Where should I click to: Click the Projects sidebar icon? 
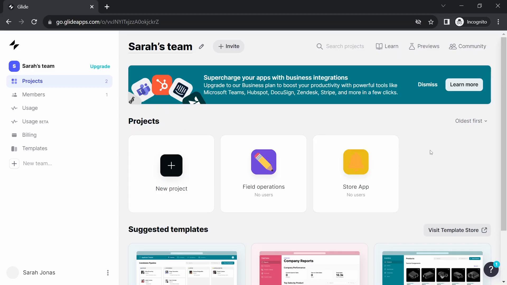(x=14, y=81)
